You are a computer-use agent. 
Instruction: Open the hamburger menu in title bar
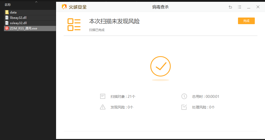point(240,7)
